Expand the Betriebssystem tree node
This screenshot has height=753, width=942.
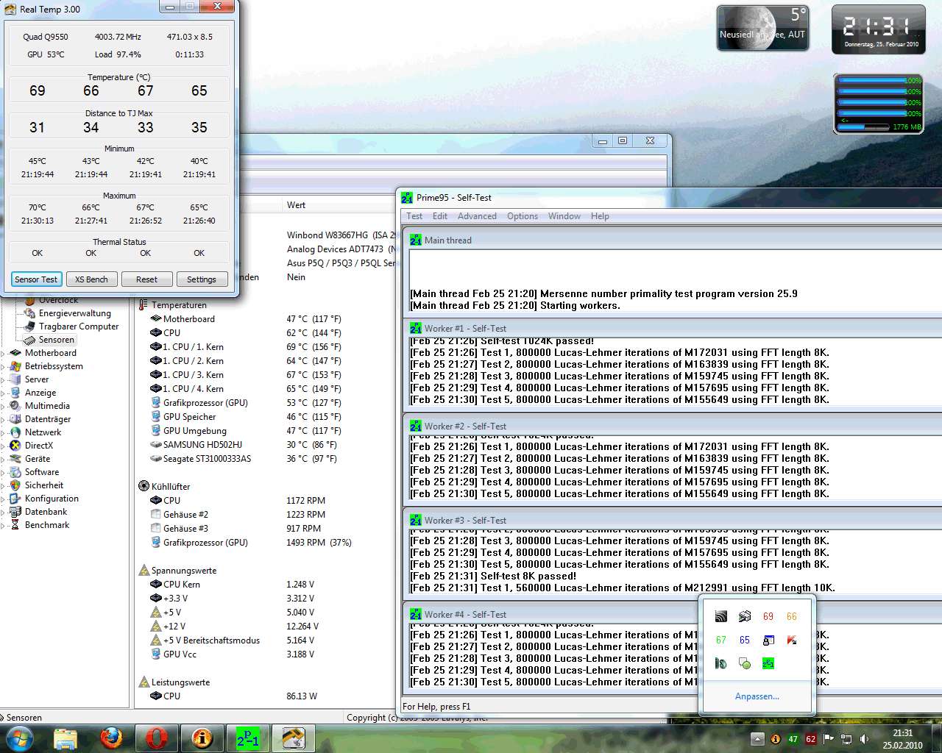click(4, 367)
